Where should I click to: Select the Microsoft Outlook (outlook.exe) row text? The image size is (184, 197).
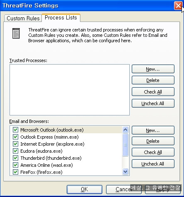[52, 130]
